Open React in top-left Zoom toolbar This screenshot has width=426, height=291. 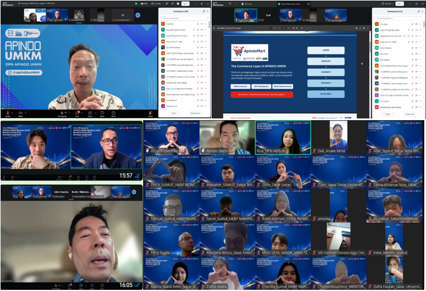102,113
